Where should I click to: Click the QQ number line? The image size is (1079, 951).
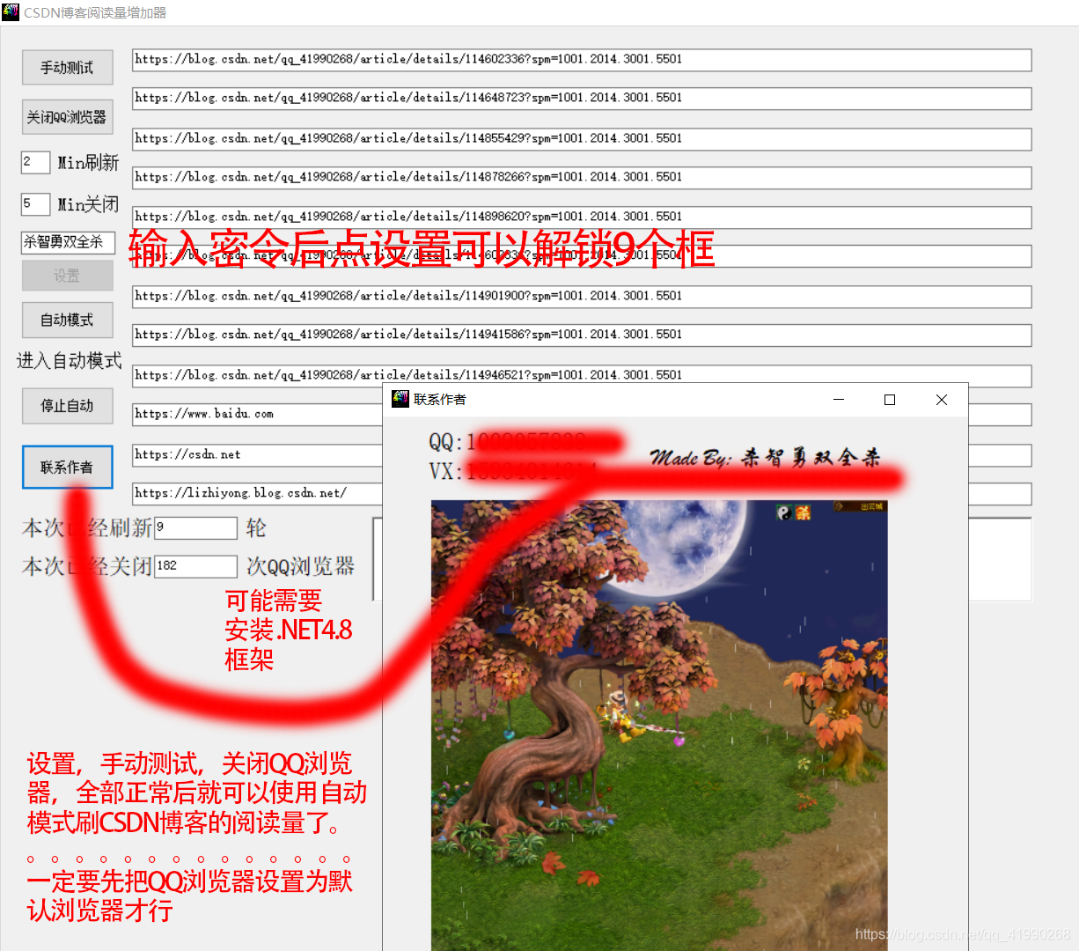[508, 442]
